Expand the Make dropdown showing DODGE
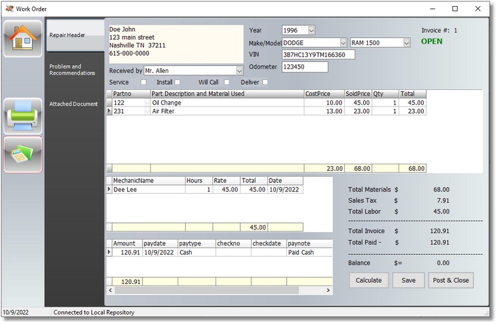497x324 pixels. [x=343, y=43]
